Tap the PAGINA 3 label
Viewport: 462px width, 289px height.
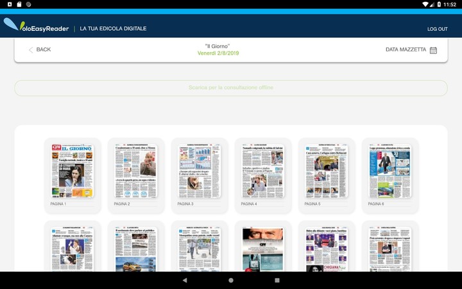click(185, 204)
